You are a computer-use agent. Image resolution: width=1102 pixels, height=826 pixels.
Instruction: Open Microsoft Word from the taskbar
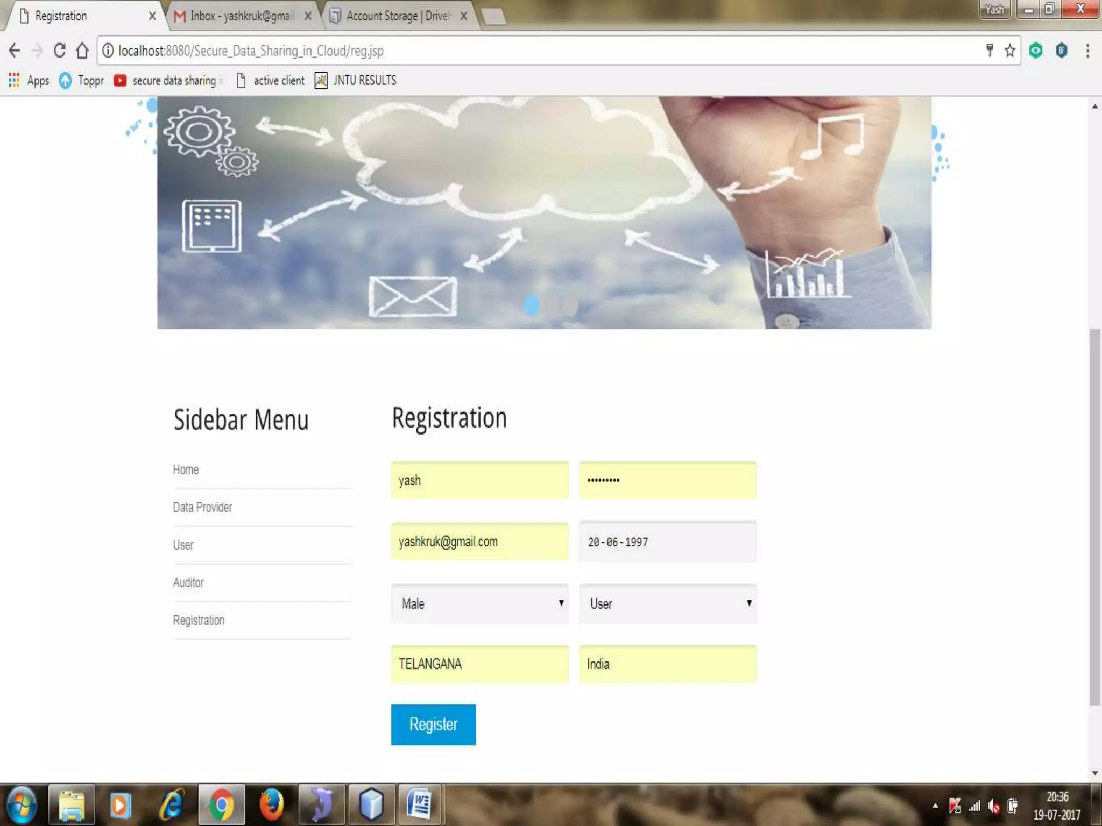click(420, 805)
